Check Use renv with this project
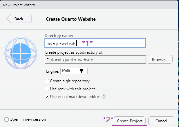 point(47,89)
